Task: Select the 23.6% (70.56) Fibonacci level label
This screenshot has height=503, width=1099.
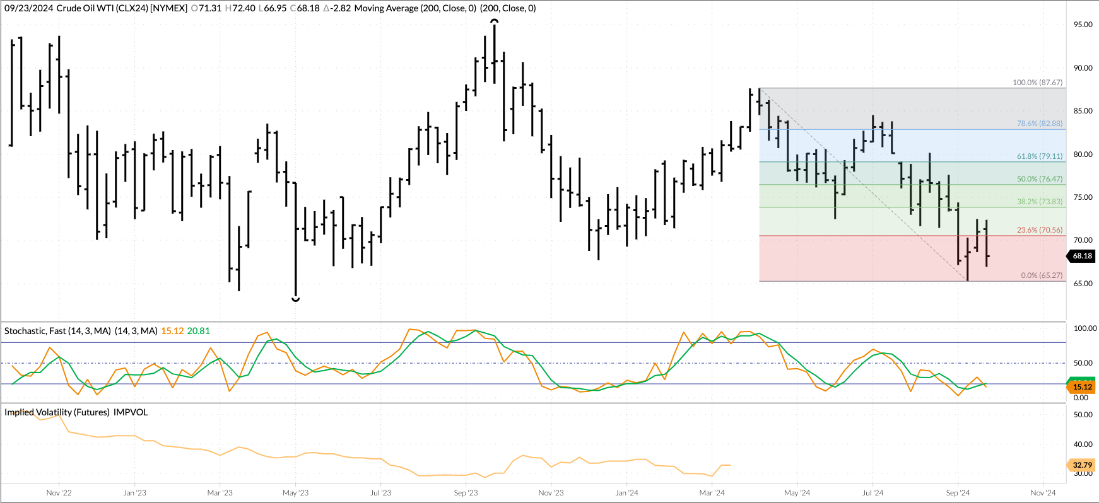Action: pyautogui.click(x=1039, y=230)
